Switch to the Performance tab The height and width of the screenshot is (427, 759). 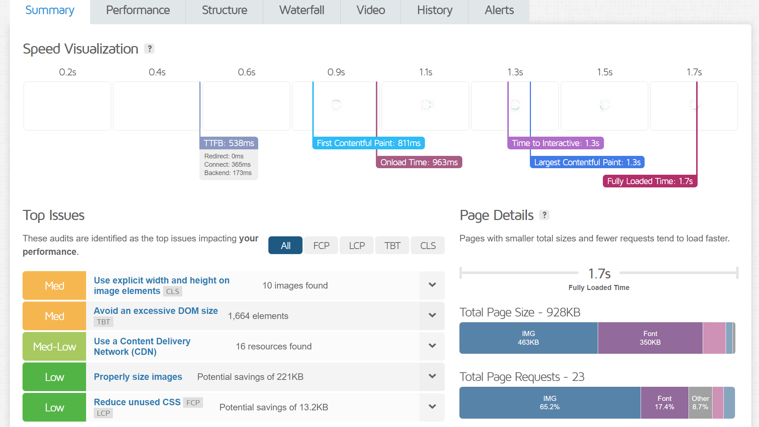click(138, 11)
